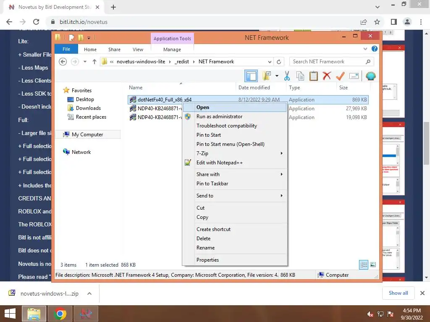
Task: Open Chrome three-dot menu
Action: pos(421,22)
